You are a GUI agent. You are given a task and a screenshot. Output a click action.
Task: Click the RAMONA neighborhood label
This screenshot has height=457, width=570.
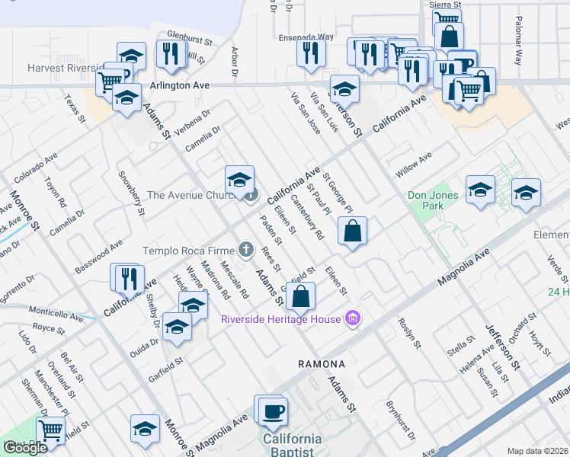[x=322, y=364]
